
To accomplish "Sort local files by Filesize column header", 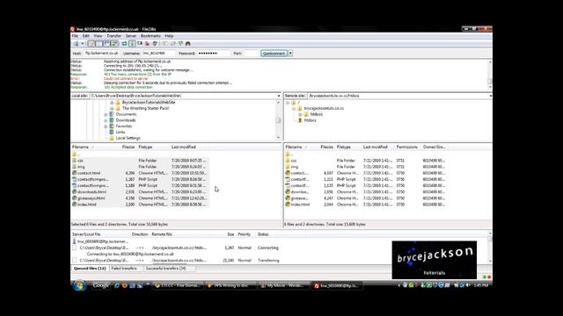I will [128, 147].
